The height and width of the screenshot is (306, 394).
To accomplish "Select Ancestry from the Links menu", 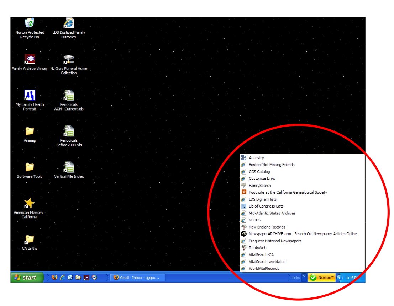I will (x=302, y=158).
